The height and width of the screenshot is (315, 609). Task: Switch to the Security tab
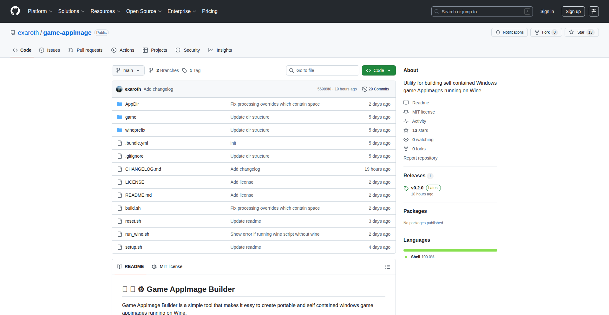(188, 50)
